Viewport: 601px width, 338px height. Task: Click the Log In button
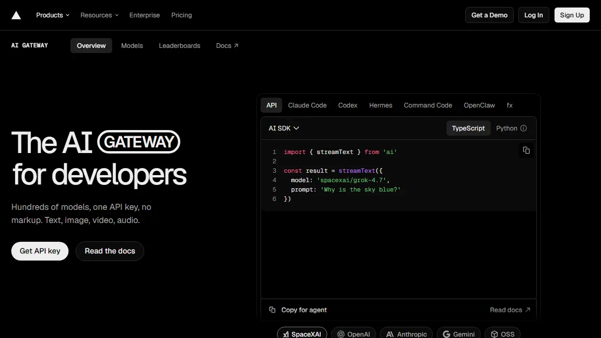tap(533, 15)
